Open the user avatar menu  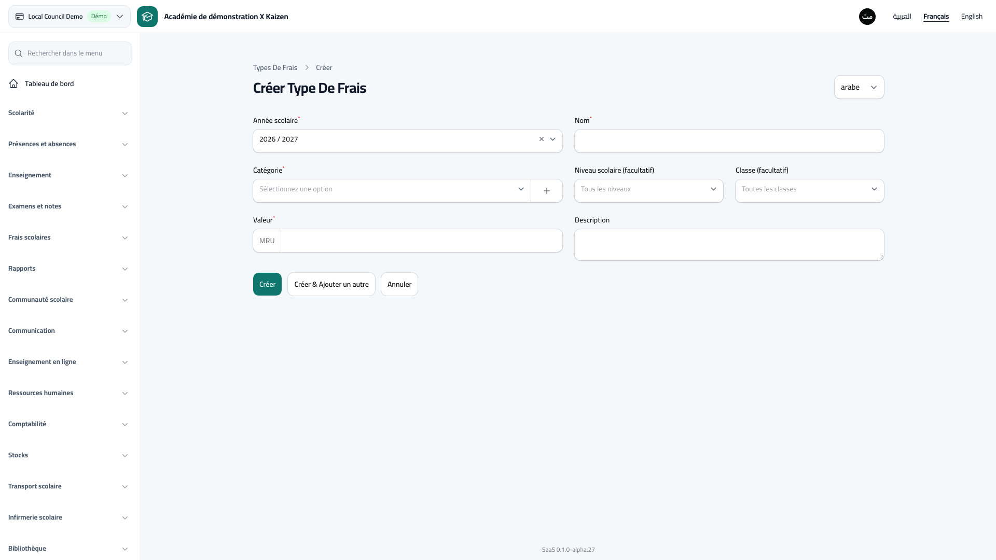click(x=867, y=17)
